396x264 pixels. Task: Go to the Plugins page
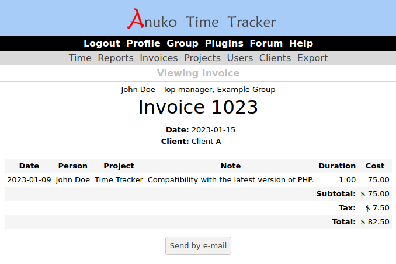(224, 43)
